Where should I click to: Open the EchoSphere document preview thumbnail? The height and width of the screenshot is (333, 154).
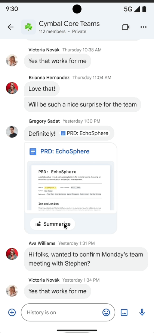(71, 186)
